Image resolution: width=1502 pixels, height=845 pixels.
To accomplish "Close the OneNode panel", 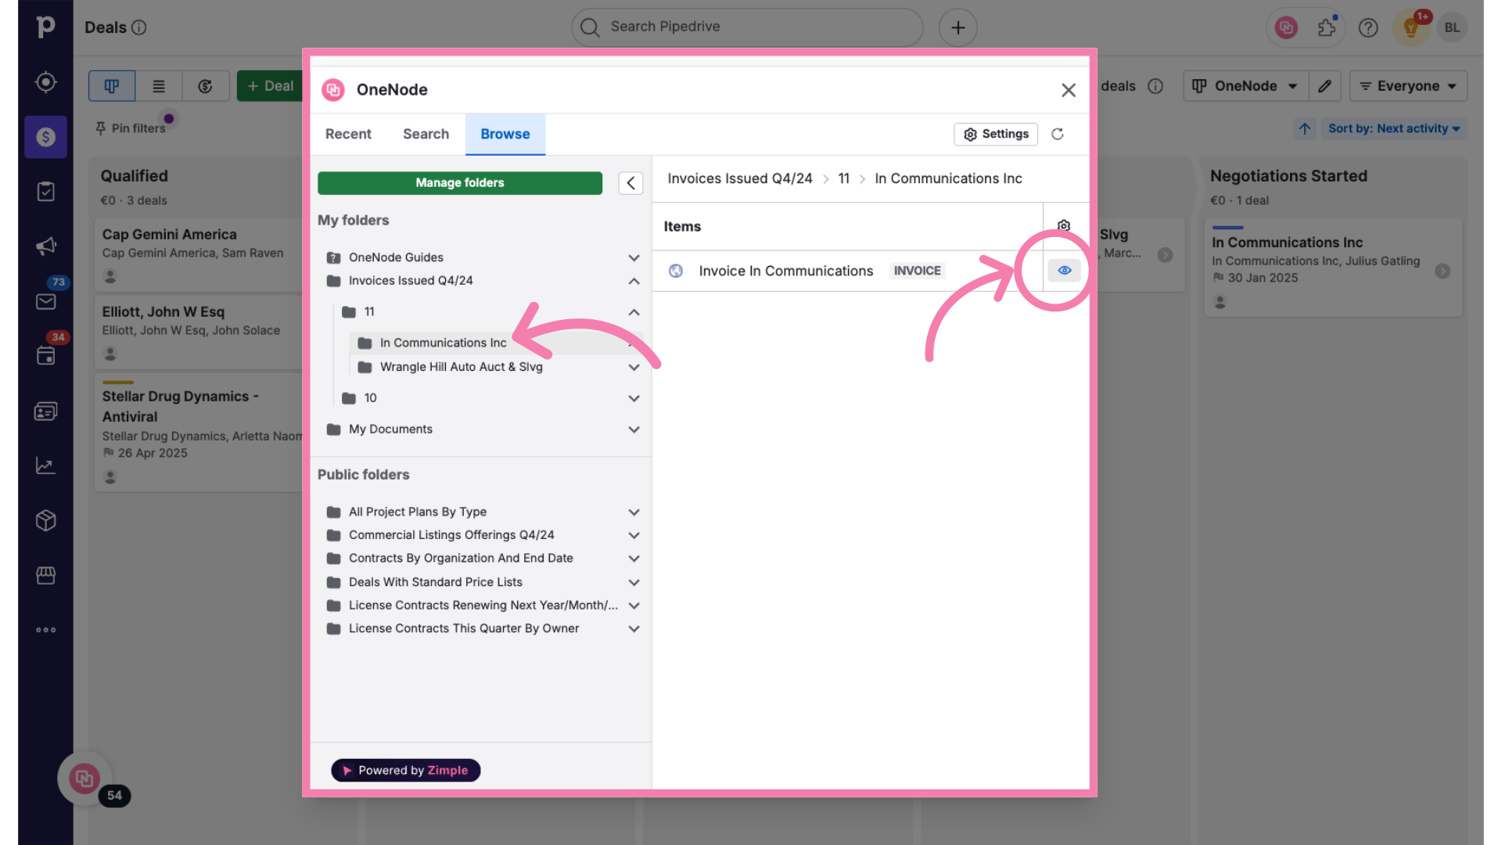I will 1069,90.
